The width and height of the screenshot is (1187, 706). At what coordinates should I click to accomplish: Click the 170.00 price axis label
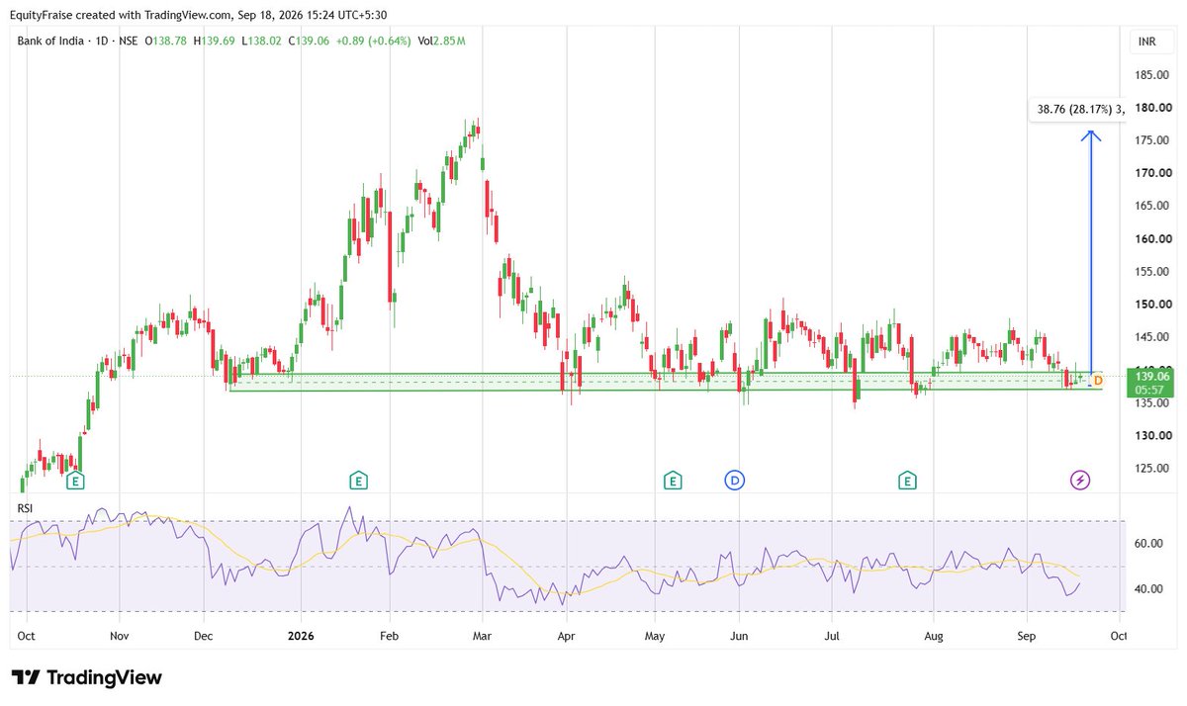pos(1153,173)
